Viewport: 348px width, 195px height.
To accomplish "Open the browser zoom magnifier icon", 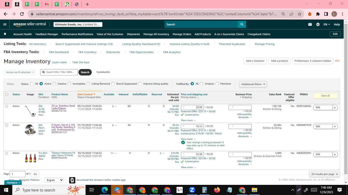I will (x=283, y=14).
